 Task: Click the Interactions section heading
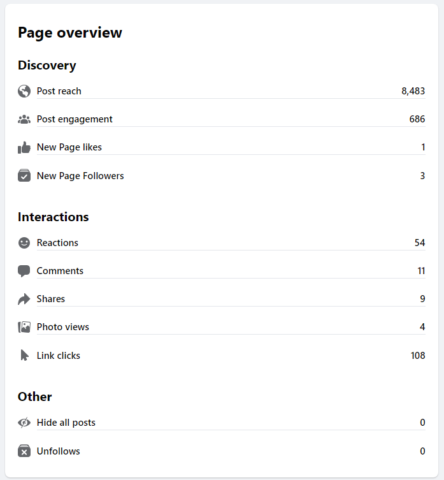click(x=54, y=217)
